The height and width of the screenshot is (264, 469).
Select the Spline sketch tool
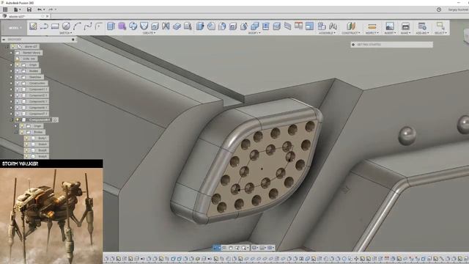click(88, 26)
